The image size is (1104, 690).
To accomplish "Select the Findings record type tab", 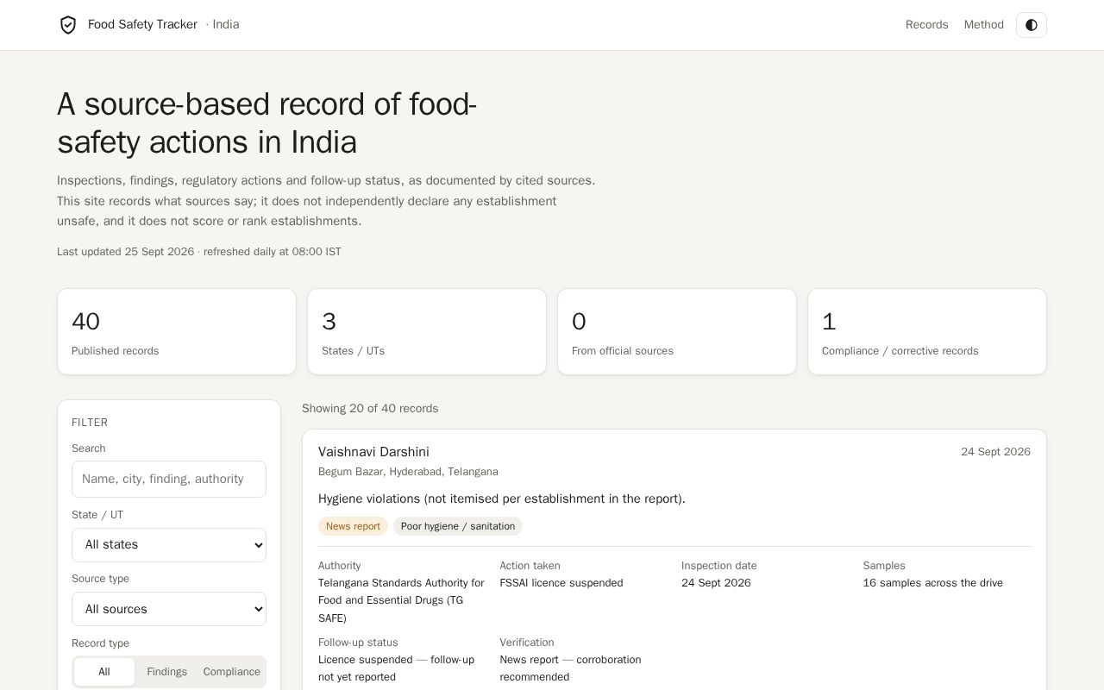I will click(x=167, y=672).
